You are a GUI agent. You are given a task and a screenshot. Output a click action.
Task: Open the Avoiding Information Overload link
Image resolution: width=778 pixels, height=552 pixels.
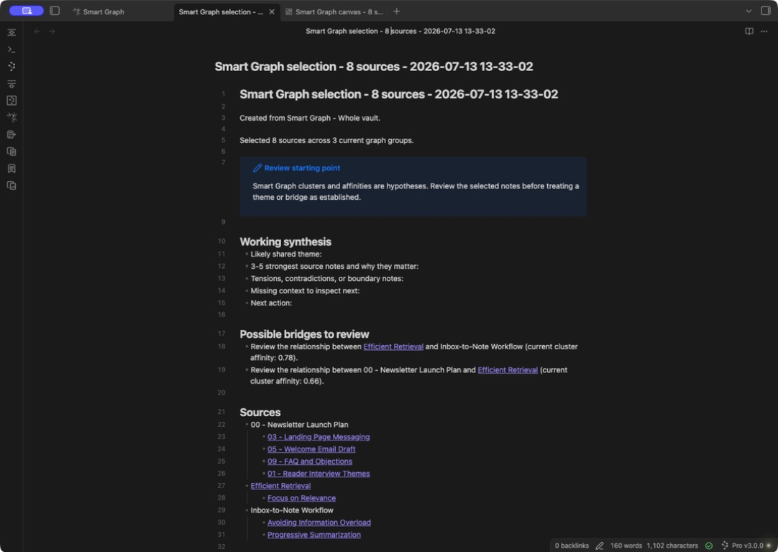(x=319, y=523)
